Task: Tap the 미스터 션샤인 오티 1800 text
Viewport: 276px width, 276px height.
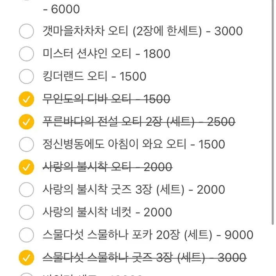Action: 106,54
